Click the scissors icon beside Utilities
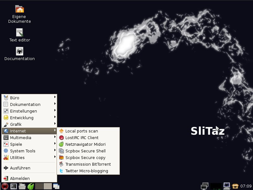 (6, 157)
